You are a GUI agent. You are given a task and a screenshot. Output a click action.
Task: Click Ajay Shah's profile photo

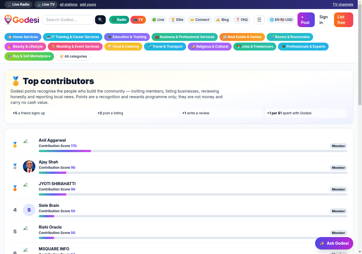(29, 167)
